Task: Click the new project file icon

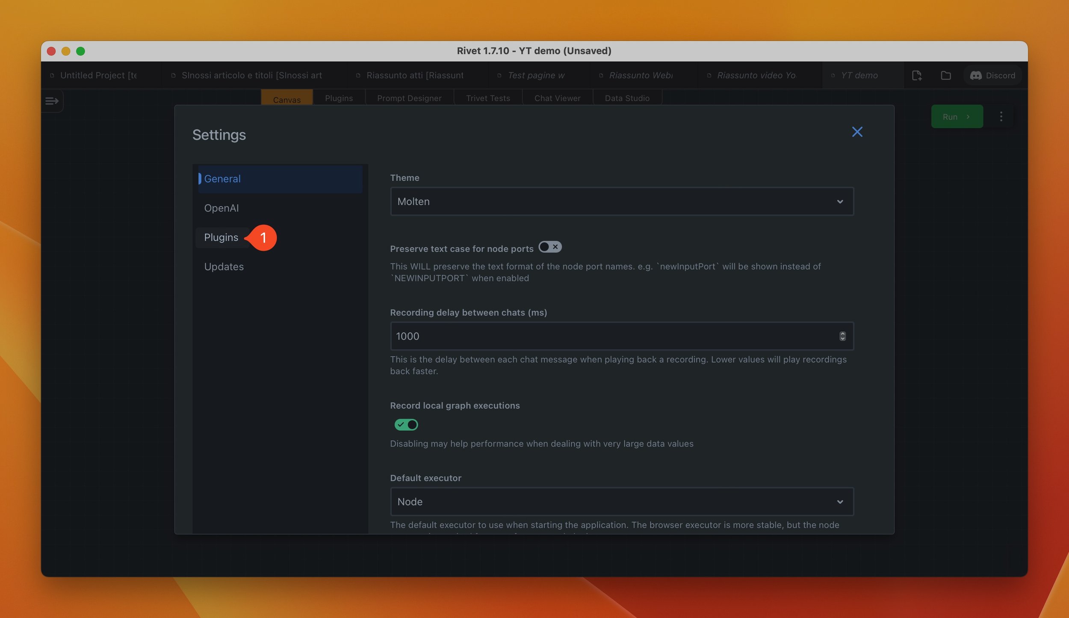Action: pos(916,75)
